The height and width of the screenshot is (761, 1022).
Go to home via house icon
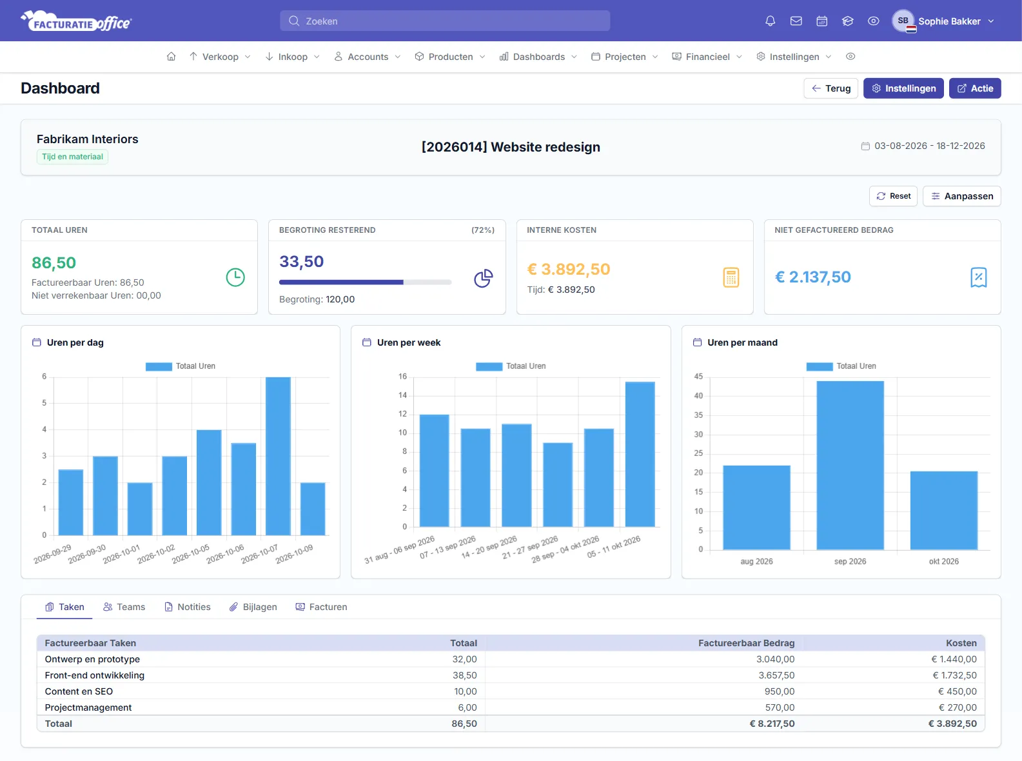tap(171, 57)
